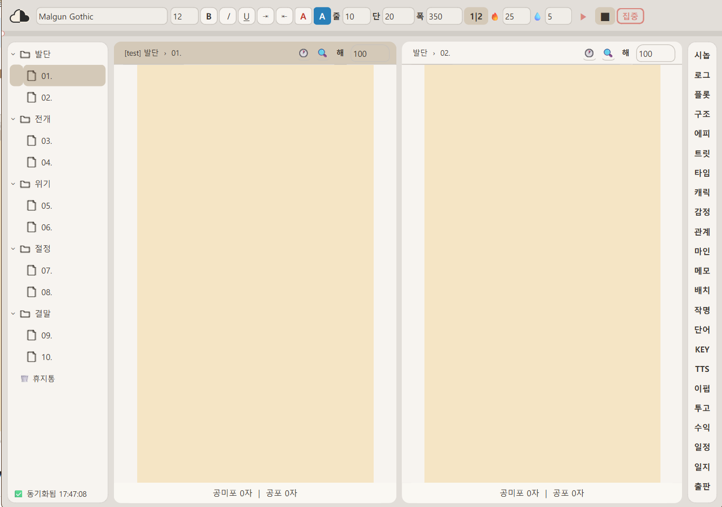The image size is (722, 507).
Task: Click the timer clock icon in right editor header
Action: point(589,53)
